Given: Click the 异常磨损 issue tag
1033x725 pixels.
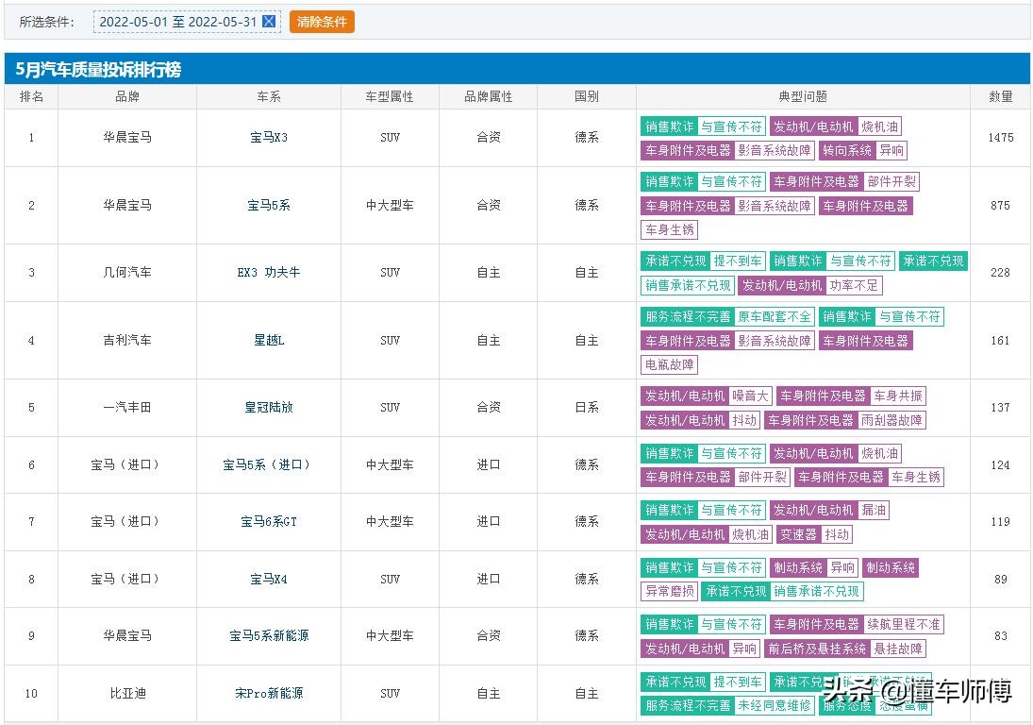Looking at the screenshot, I should point(670,592).
